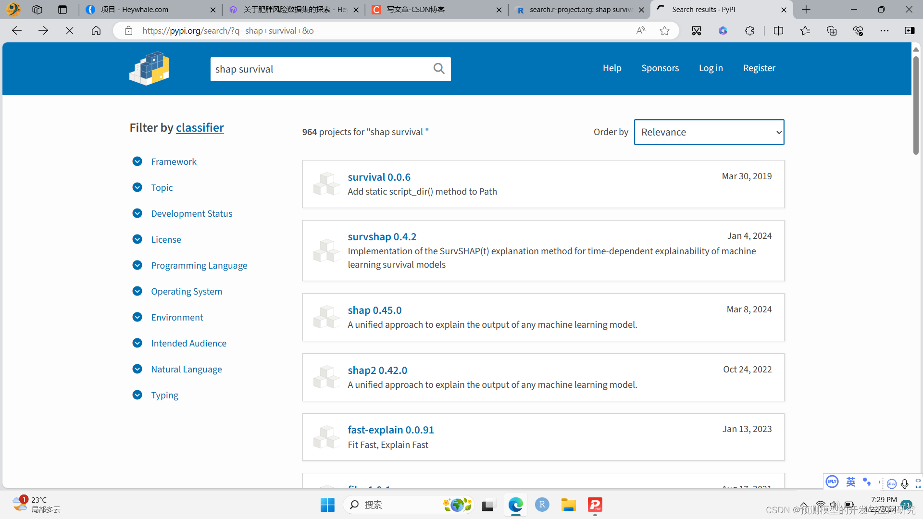This screenshot has width=923, height=519.
Task: Open the fast-explain 0.0.91 project
Action: tap(391, 430)
